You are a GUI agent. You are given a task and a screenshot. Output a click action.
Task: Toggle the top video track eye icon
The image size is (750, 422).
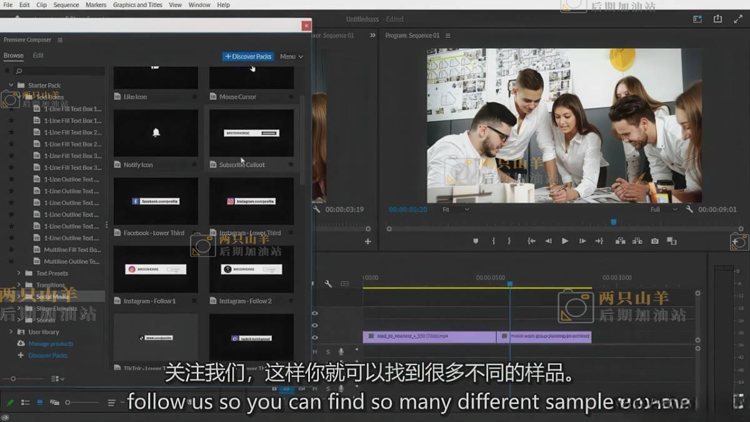[314, 313]
